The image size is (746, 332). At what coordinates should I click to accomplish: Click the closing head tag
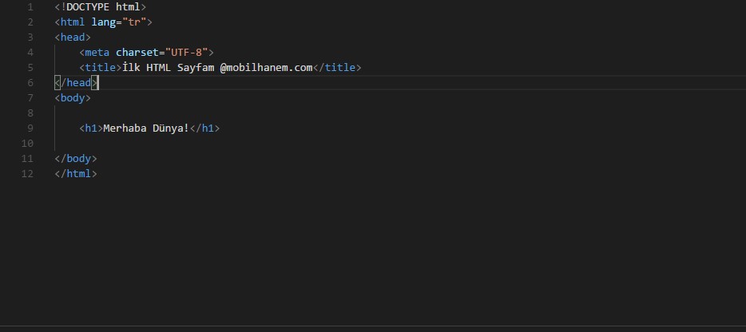76,83
